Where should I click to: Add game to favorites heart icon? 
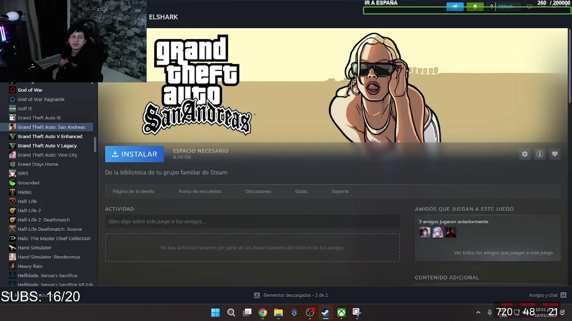click(555, 154)
